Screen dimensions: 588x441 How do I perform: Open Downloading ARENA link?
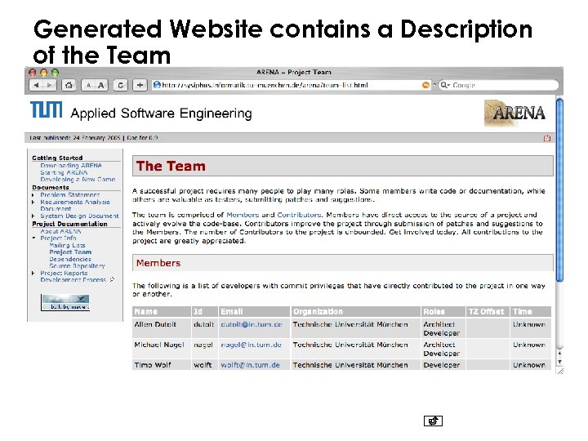click(71, 165)
